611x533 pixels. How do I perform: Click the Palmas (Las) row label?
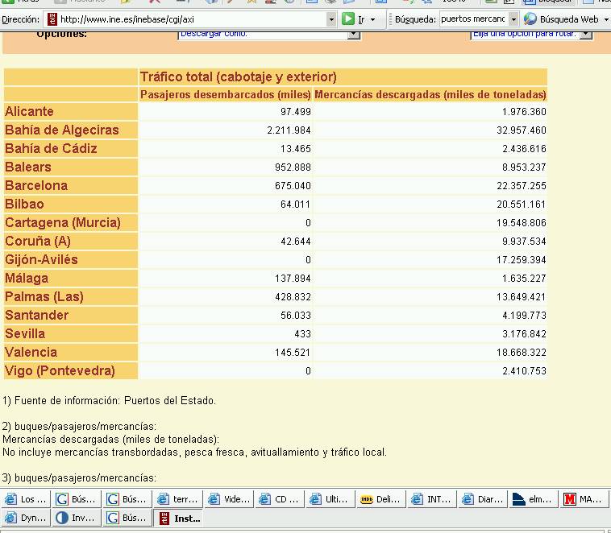44,296
